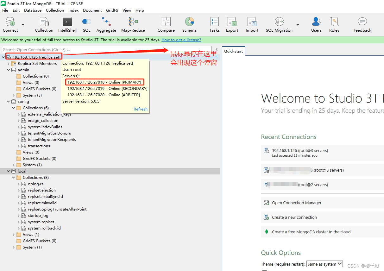Image resolution: width=384 pixels, height=271 pixels.
Task: Select the startup_log collection
Action: (x=38, y=215)
